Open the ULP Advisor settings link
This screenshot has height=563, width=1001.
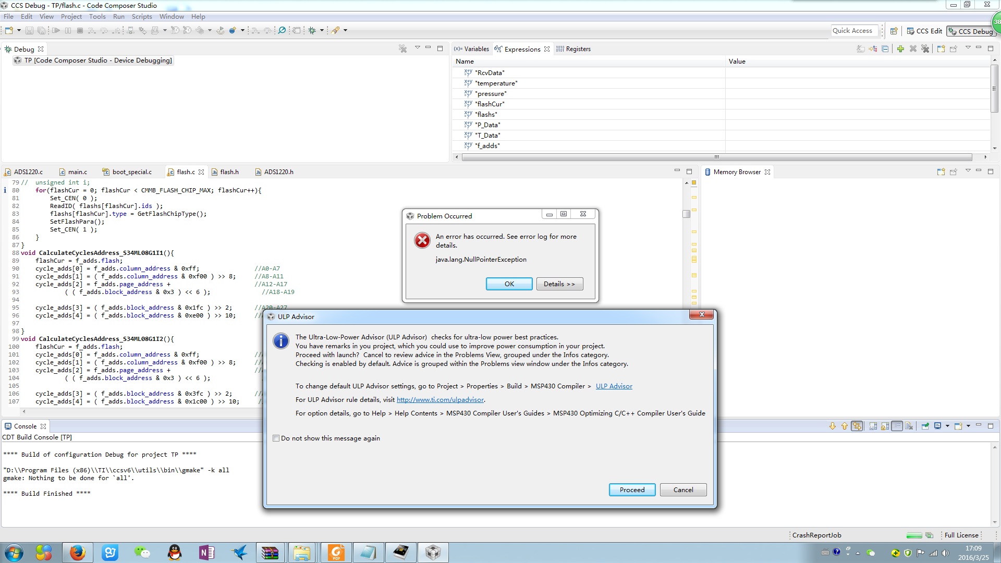[614, 386]
